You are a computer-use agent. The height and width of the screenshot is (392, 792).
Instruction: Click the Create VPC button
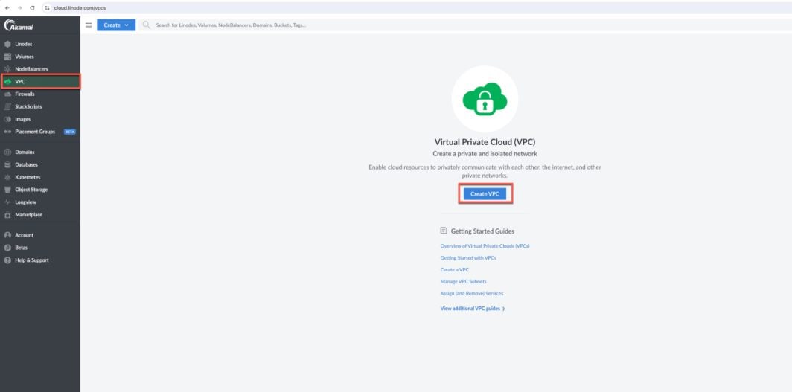[x=485, y=193]
